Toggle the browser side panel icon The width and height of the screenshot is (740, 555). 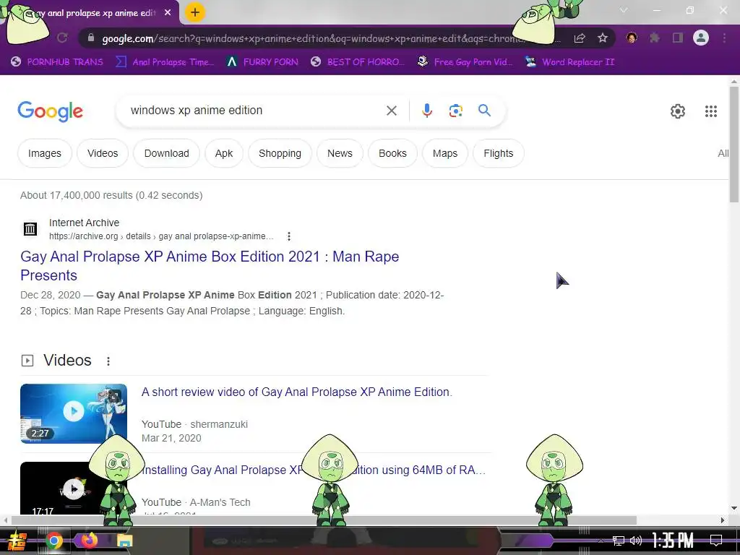click(678, 38)
